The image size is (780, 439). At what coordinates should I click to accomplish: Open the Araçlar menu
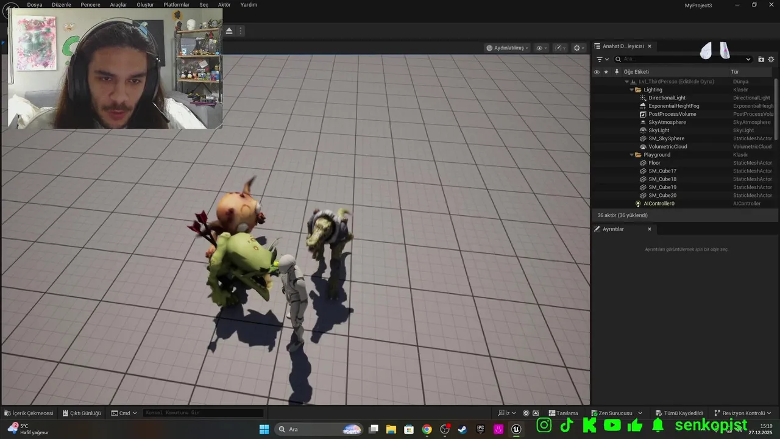tap(118, 4)
